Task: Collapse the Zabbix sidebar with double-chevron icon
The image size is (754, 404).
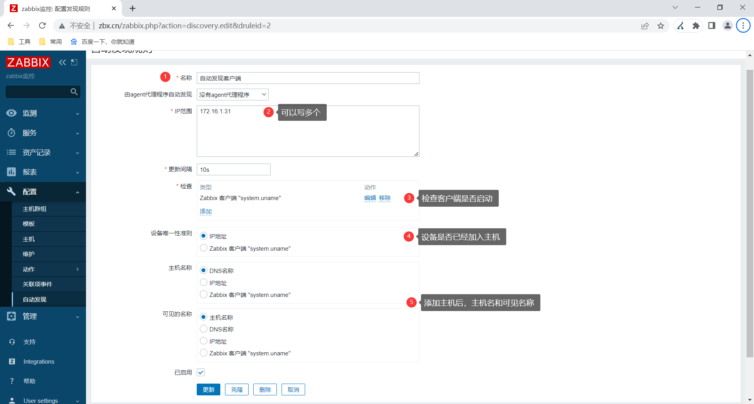Action: [x=62, y=62]
